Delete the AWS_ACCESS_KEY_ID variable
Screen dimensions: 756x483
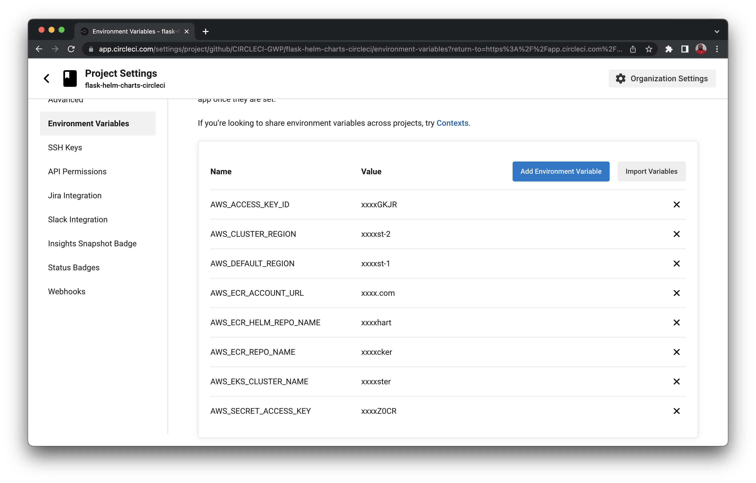677,204
